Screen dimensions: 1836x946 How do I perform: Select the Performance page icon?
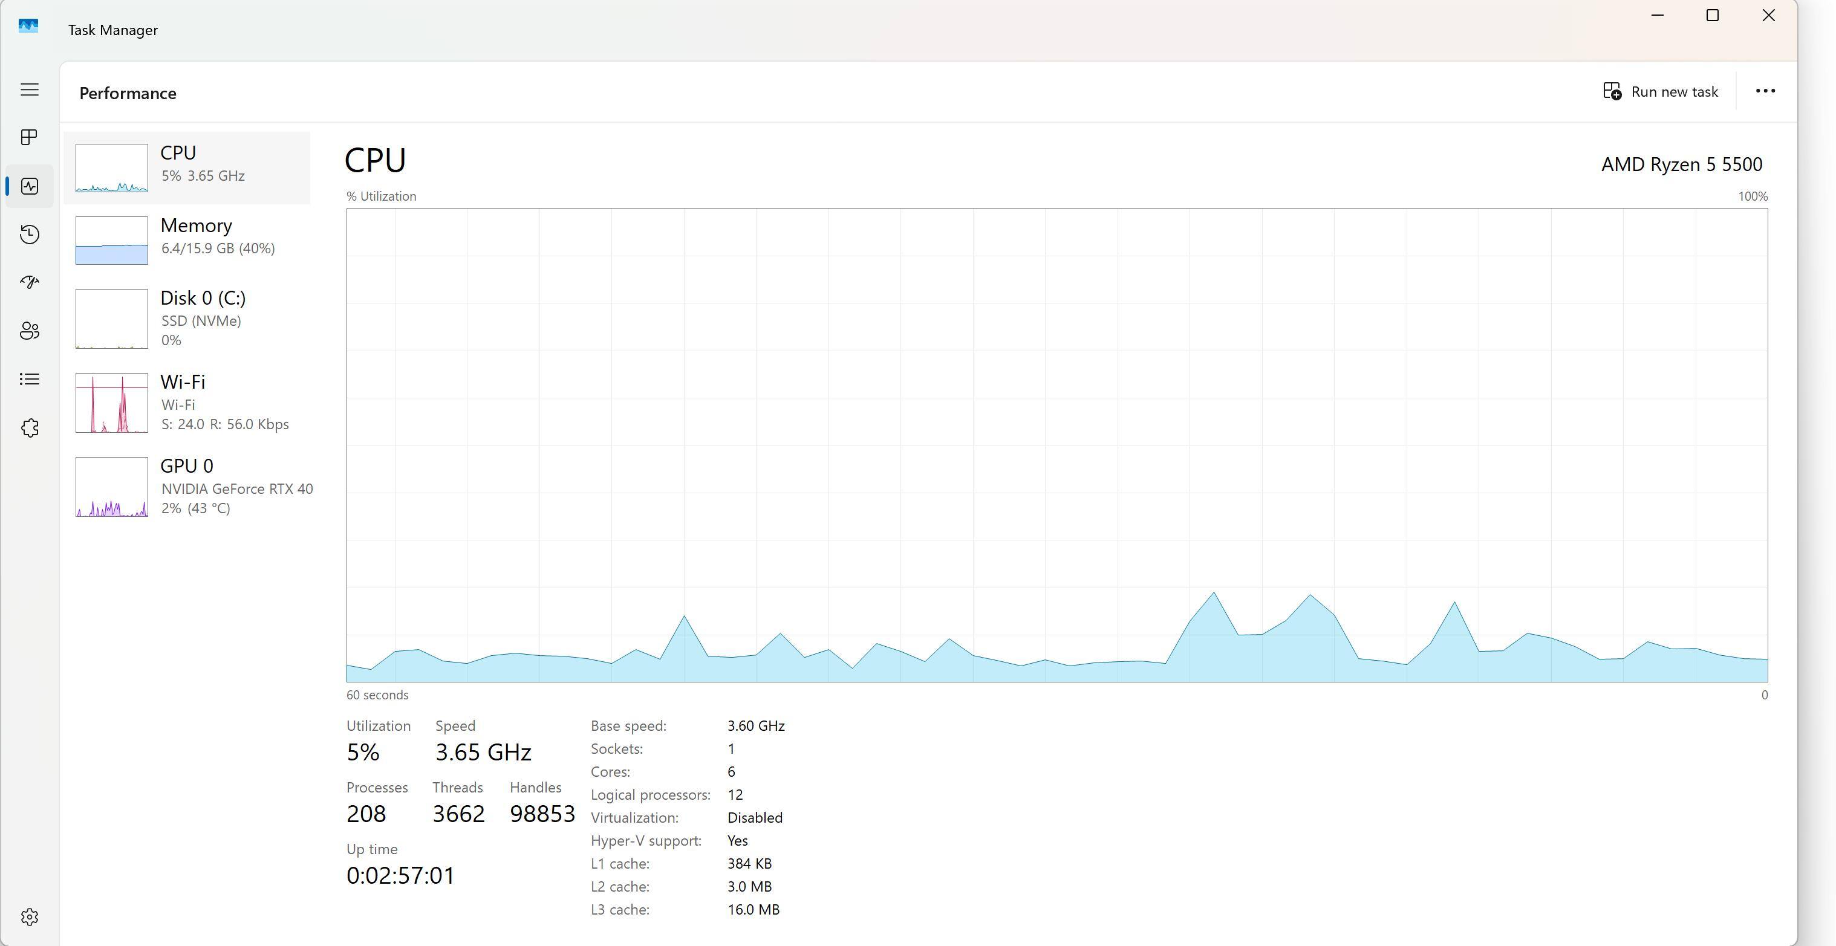29,186
